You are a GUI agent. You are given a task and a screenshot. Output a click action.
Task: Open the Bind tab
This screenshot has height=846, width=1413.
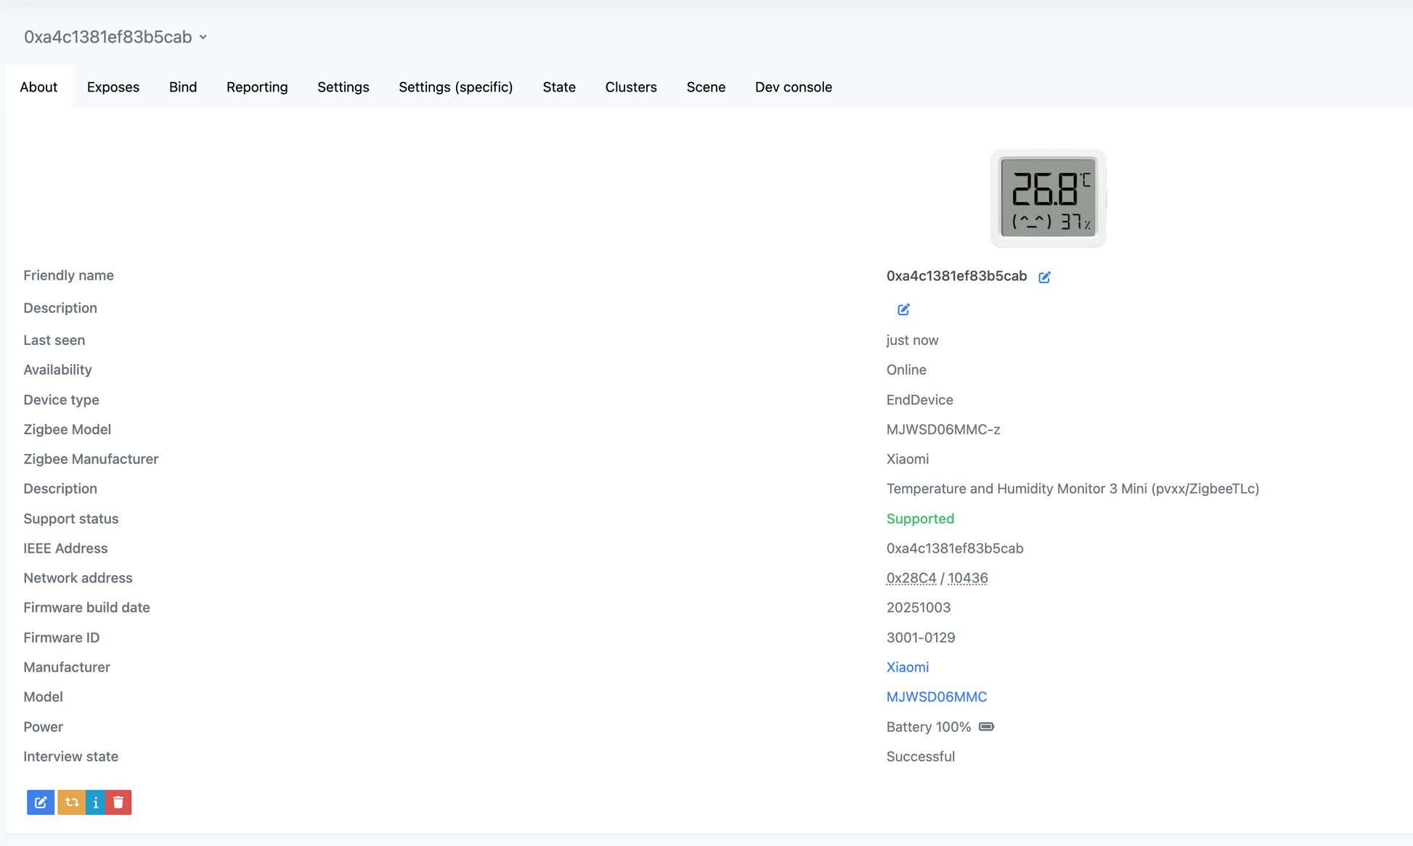click(183, 87)
